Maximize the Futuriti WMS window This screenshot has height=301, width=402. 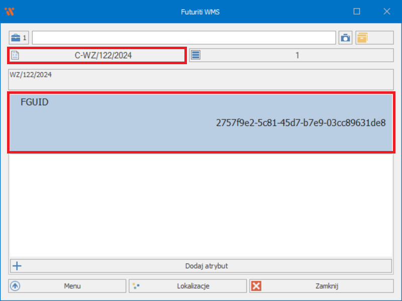357,12
